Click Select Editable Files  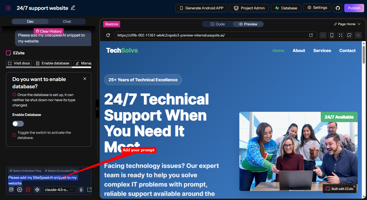(25, 171)
